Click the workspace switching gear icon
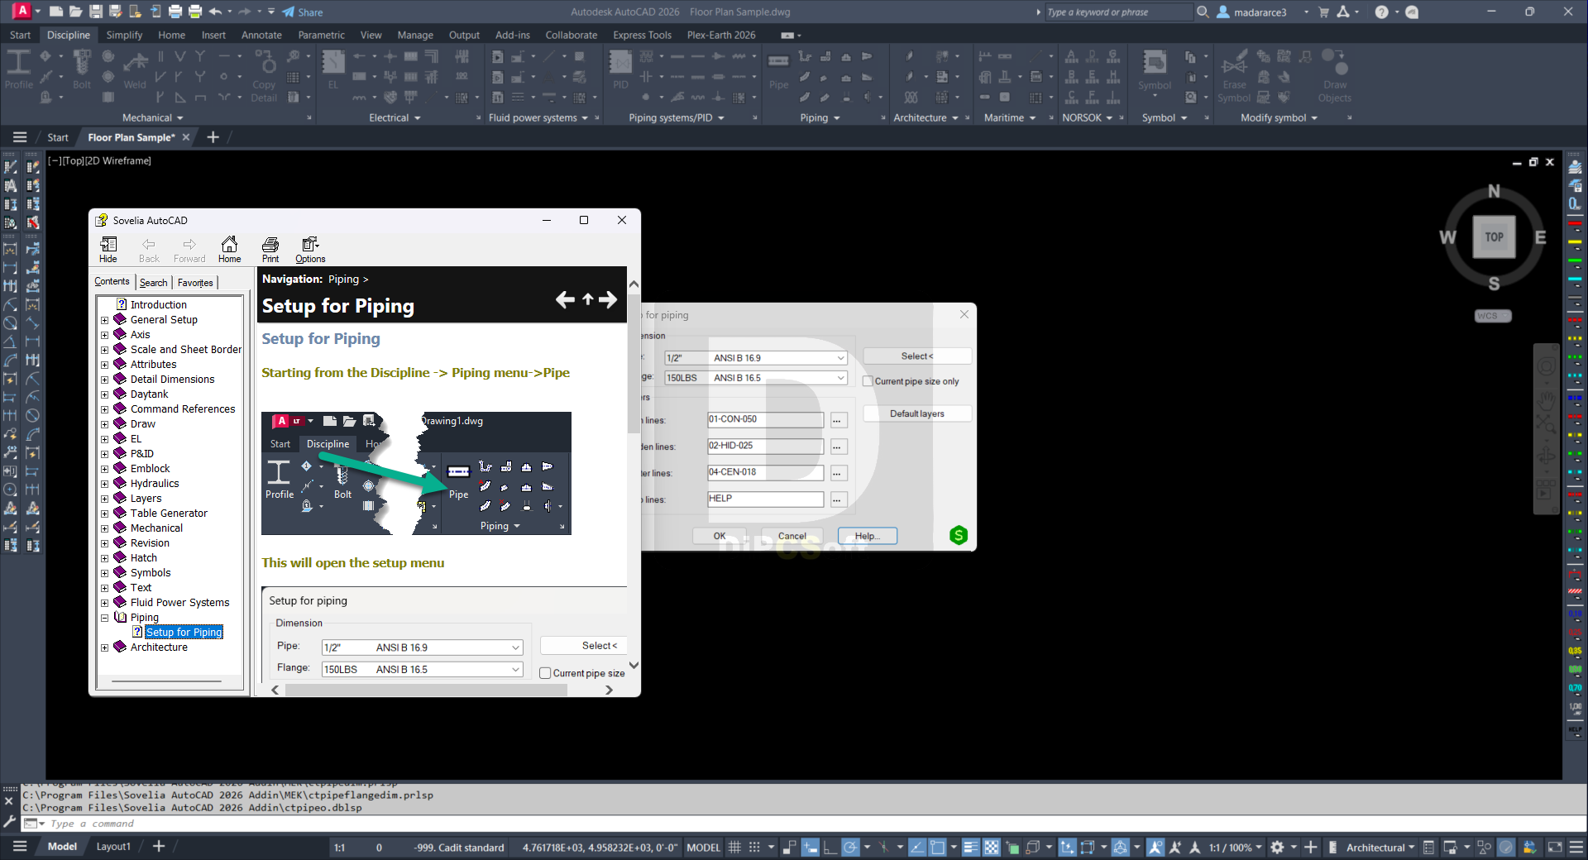The height and width of the screenshot is (860, 1588). 1277,847
